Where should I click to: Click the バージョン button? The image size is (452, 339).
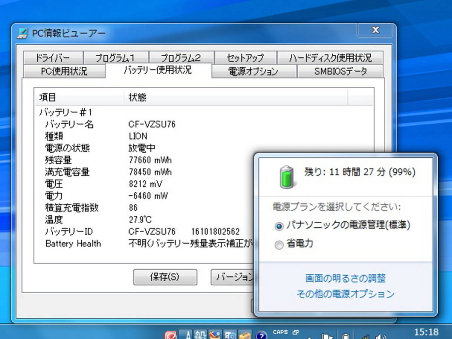(x=233, y=277)
